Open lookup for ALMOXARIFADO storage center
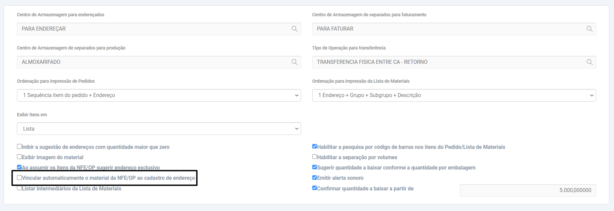 [294, 62]
